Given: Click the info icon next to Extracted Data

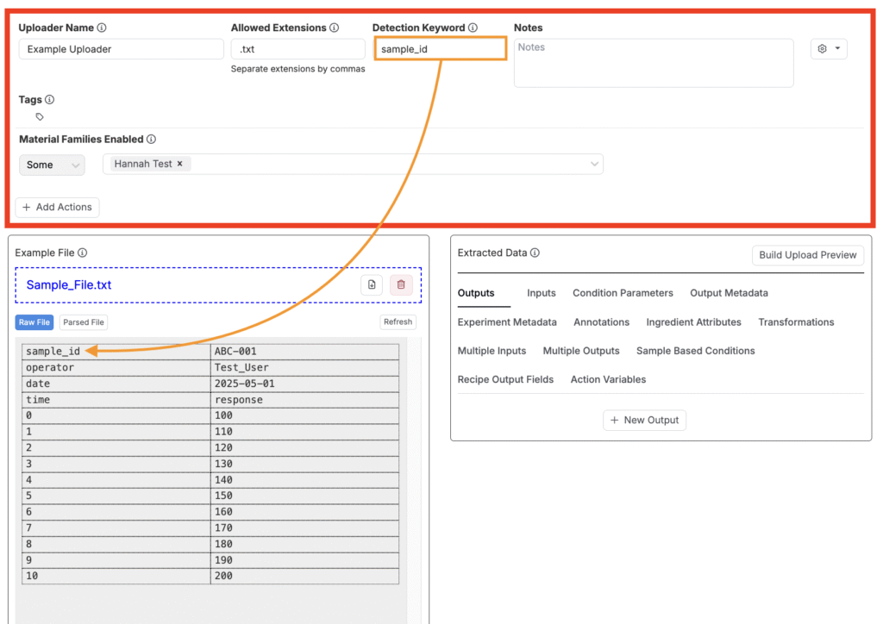Looking at the screenshot, I should point(535,253).
